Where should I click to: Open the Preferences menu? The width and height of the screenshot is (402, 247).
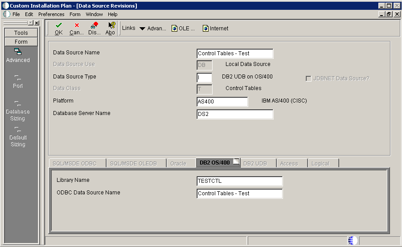pos(51,14)
